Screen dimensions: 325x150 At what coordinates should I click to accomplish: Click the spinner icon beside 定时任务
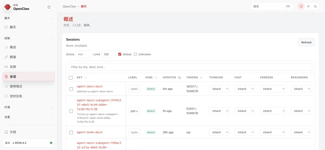pos(6,96)
